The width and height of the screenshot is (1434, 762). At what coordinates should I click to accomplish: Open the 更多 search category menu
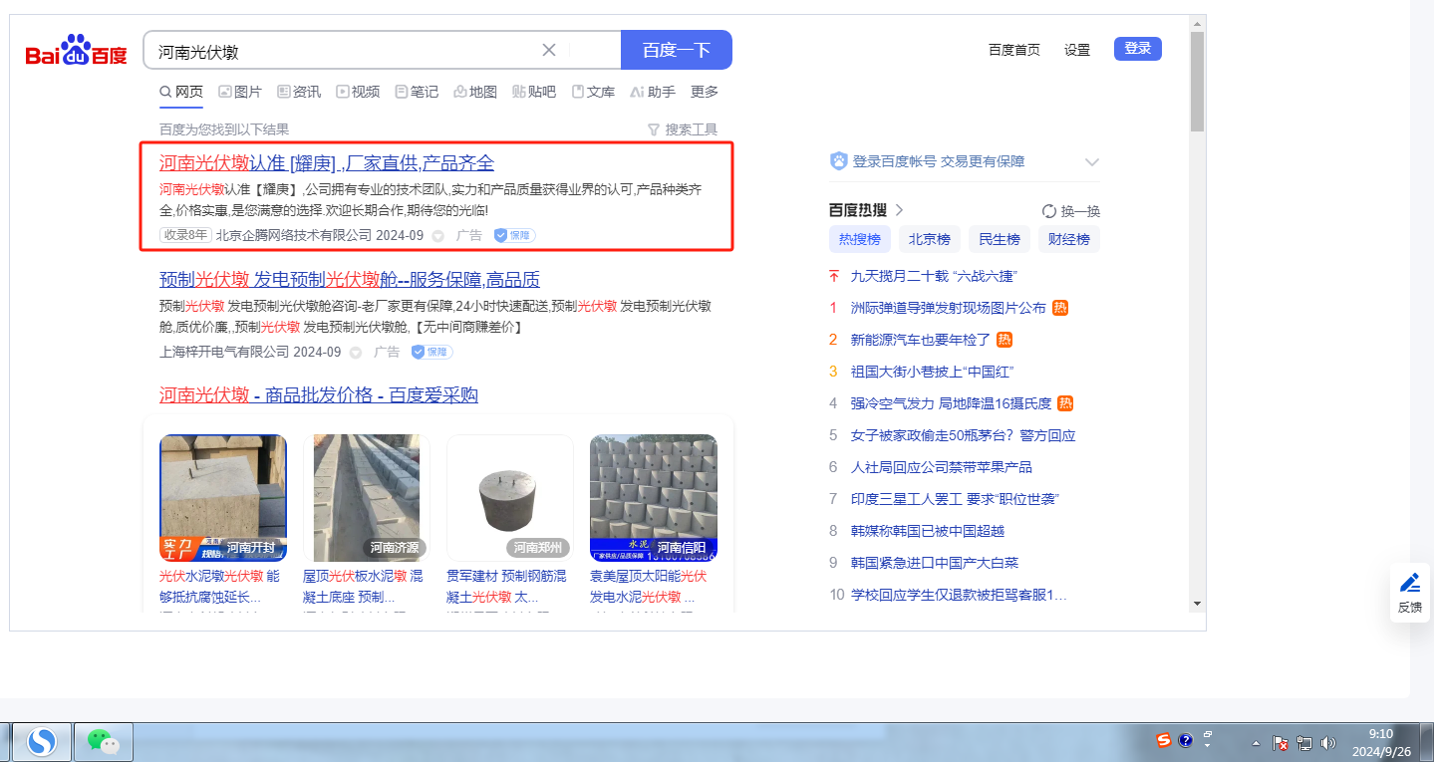coord(705,92)
